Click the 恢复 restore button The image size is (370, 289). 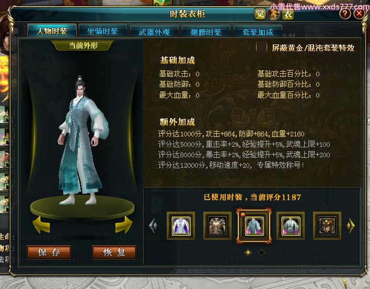click(x=114, y=252)
